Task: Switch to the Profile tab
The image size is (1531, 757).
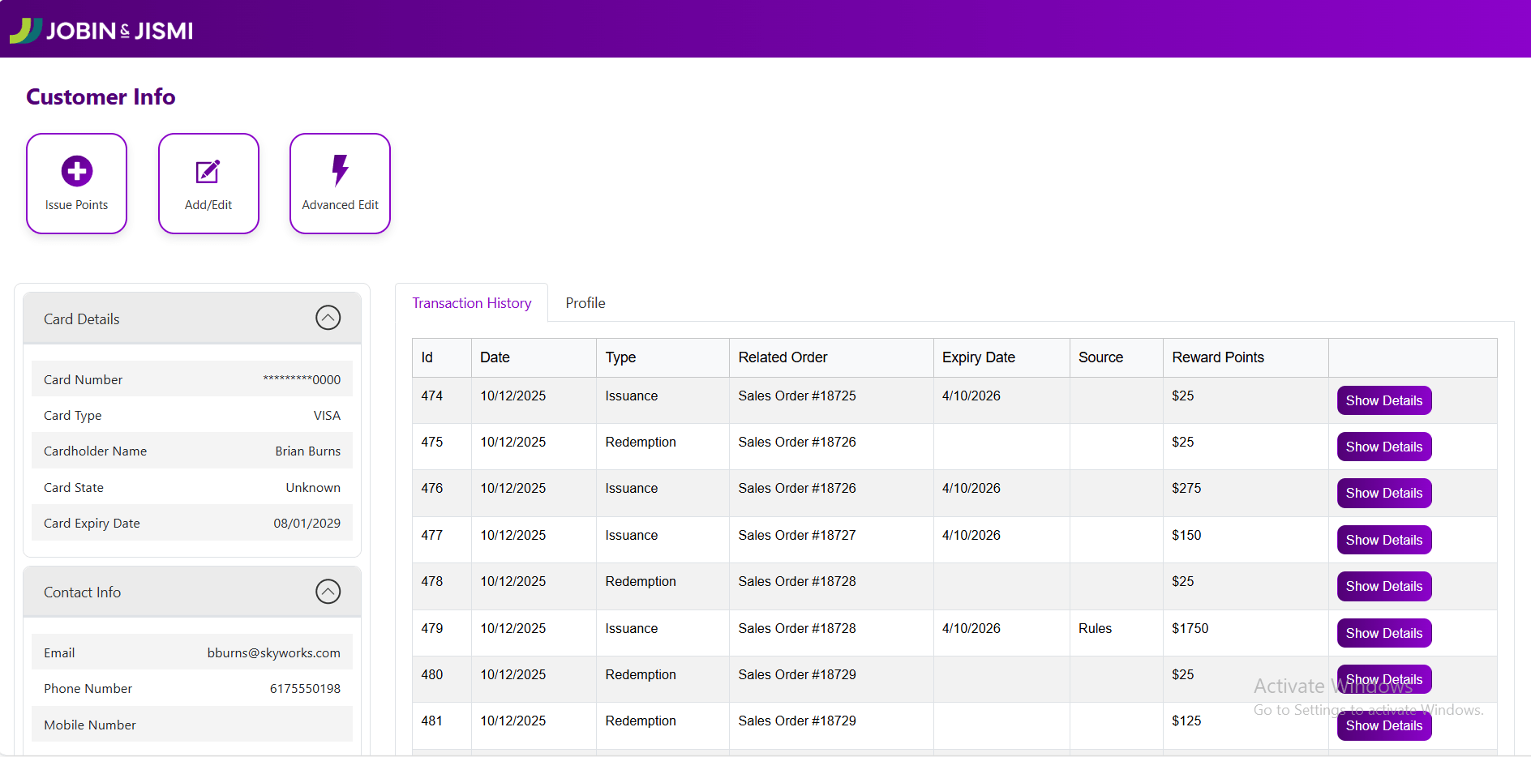Action: point(585,302)
